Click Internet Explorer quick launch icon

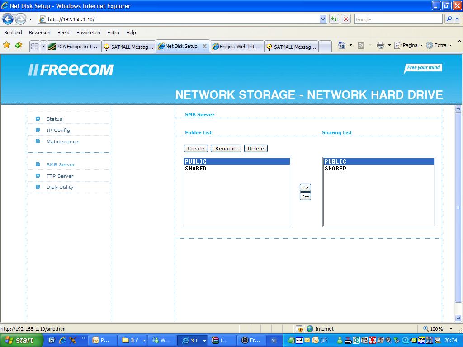[x=62, y=340]
